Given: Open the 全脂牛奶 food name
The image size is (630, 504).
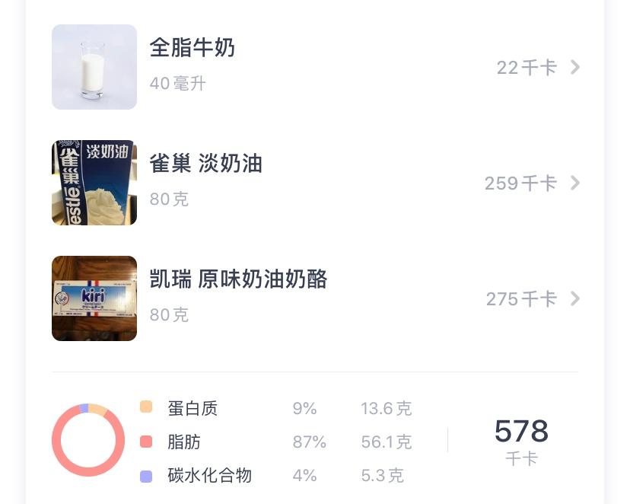Looking at the screenshot, I should pyautogui.click(x=192, y=49).
